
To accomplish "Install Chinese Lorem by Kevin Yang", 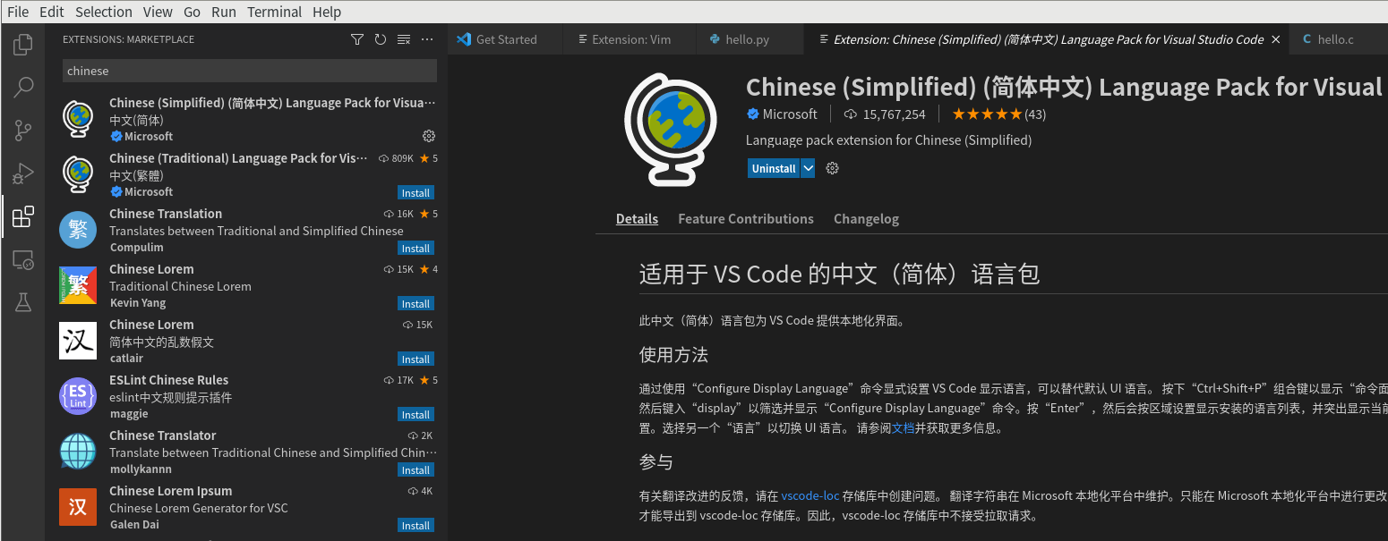I will pyautogui.click(x=416, y=304).
